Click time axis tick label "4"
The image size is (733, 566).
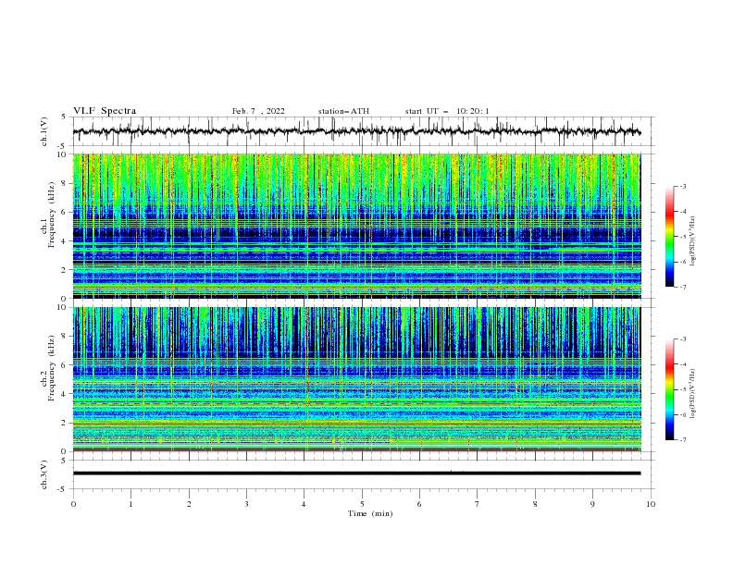(304, 504)
